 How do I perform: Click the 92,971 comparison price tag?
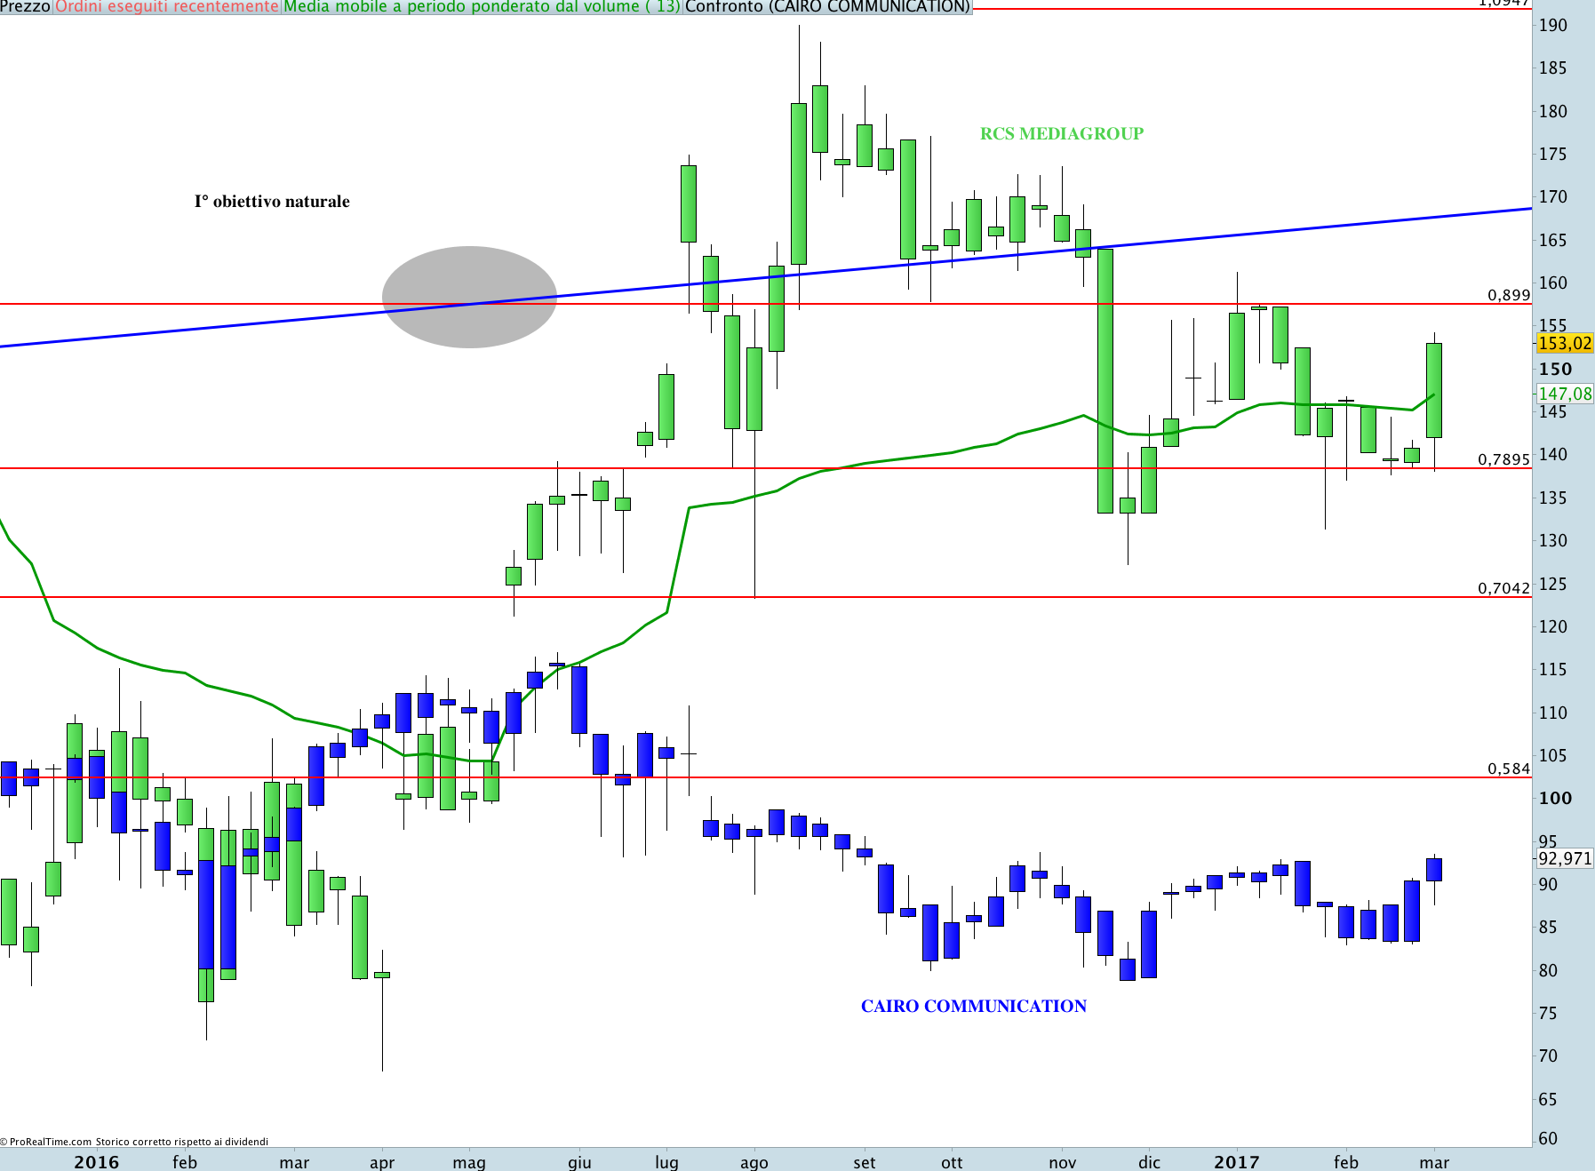[x=1565, y=858]
